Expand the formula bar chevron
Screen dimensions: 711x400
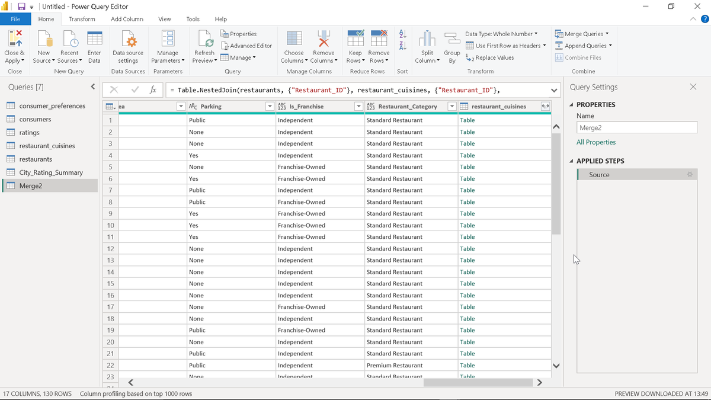(x=554, y=90)
